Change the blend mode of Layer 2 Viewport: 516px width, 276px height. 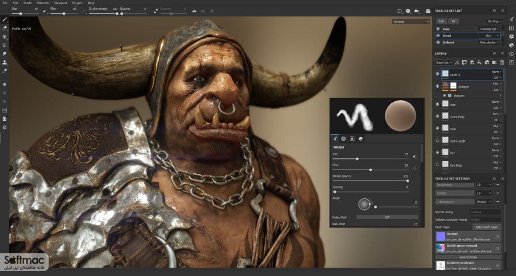pyautogui.click(x=496, y=72)
